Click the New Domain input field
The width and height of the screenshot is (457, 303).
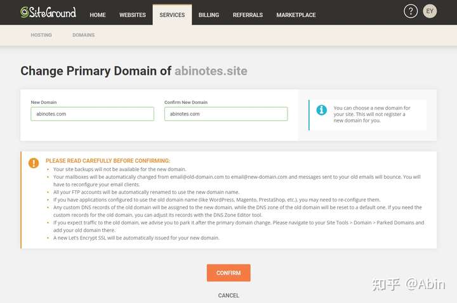click(x=93, y=114)
